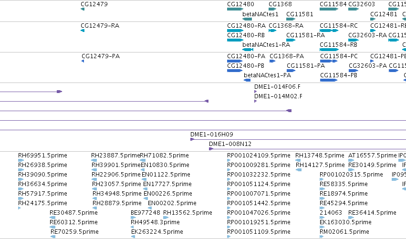Click EST RH49548.3prime
Image resolution: width=406 pixels, height=239 pixels.
155,222
